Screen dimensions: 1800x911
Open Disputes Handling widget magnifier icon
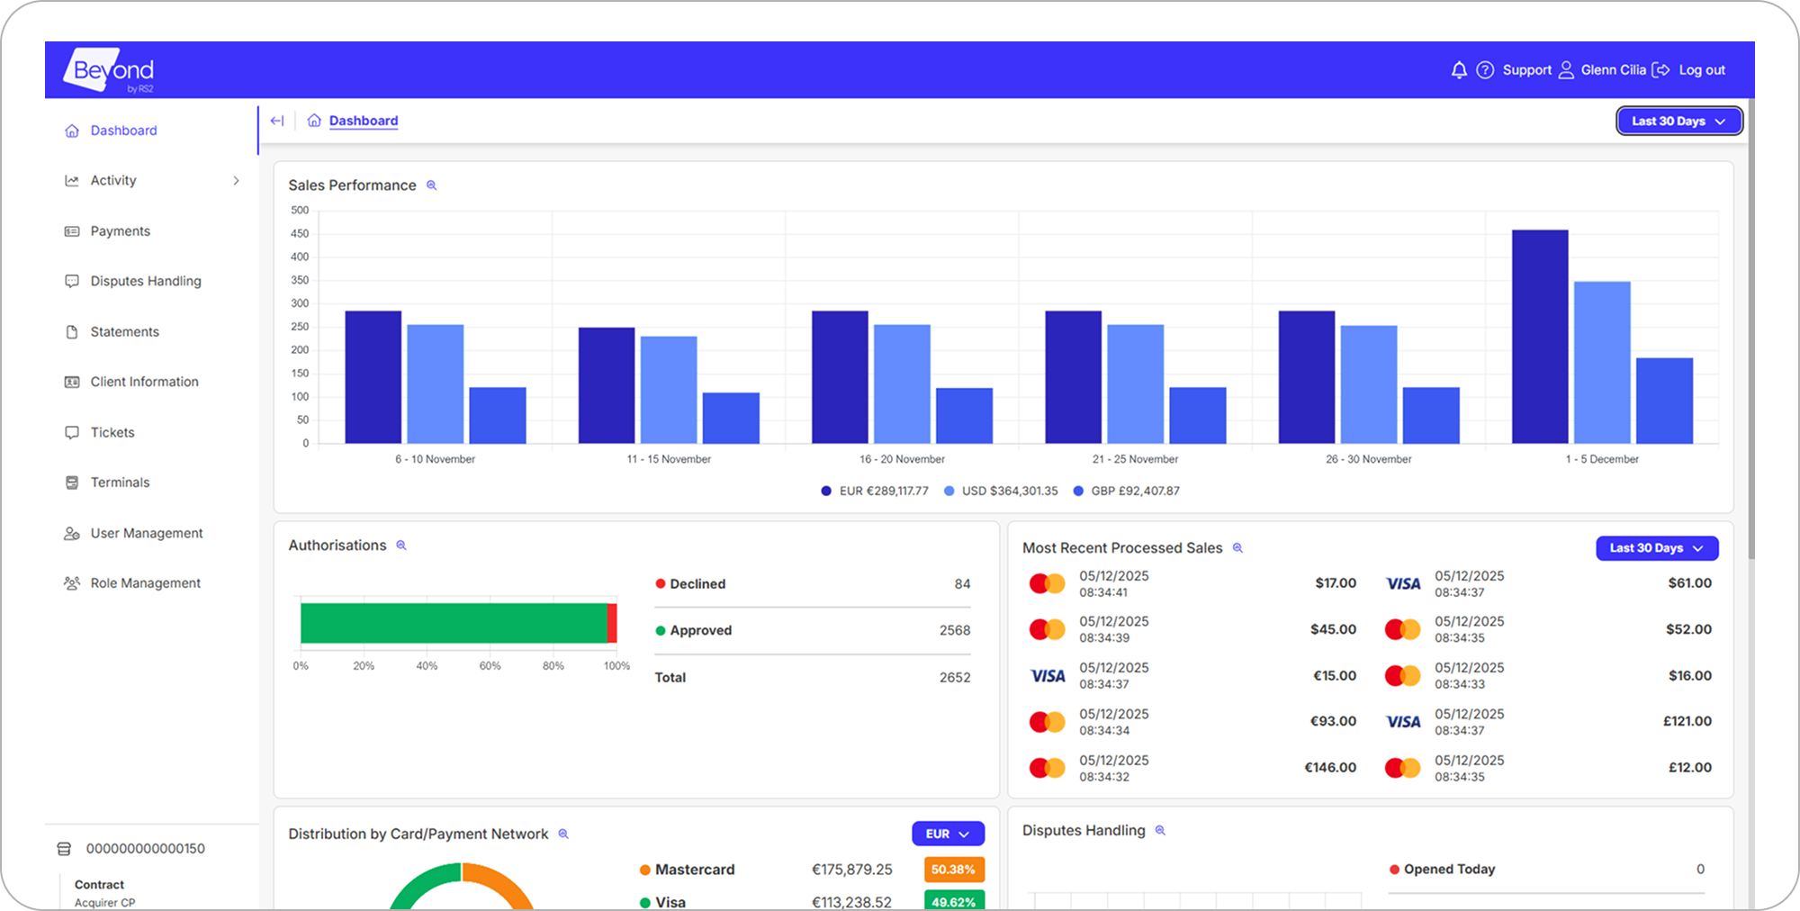click(1160, 831)
